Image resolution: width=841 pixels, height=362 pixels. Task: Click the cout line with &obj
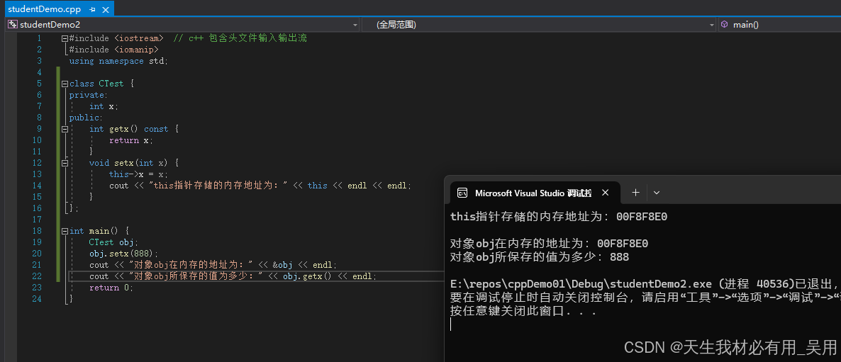(213, 264)
